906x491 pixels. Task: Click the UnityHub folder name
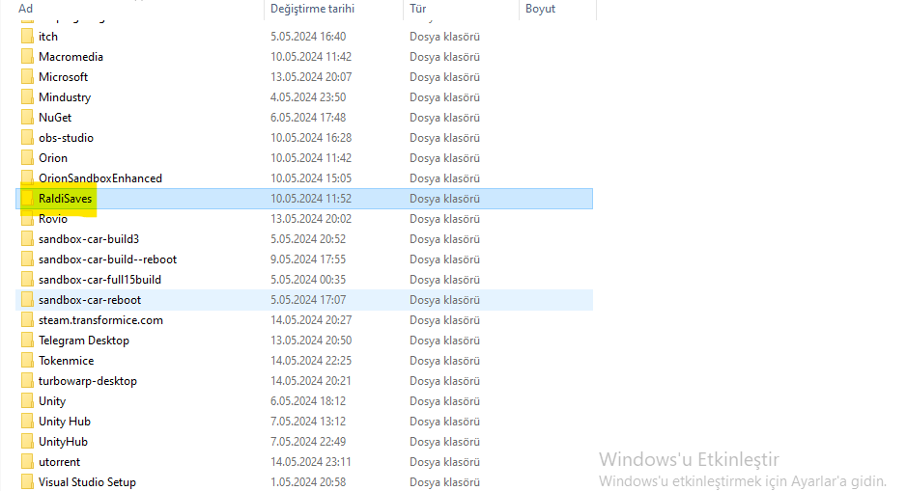63,442
